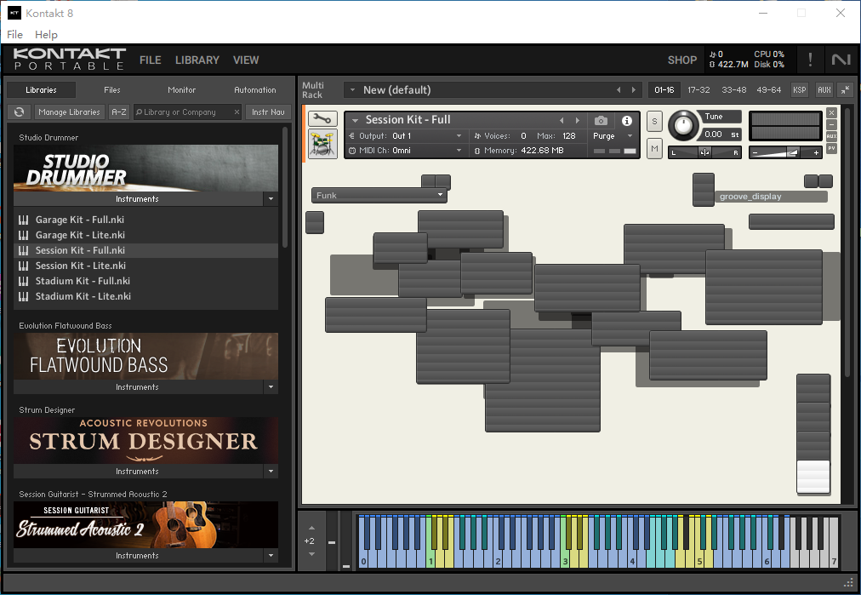Show rack page 33-48
The width and height of the screenshot is (861, 595).
pos(733,89)
